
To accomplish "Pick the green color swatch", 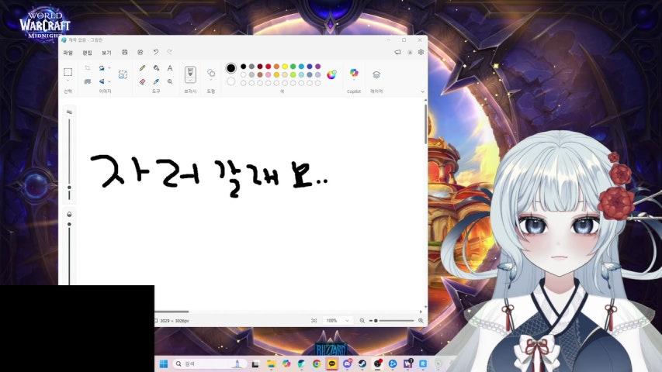I will point(293,67).
